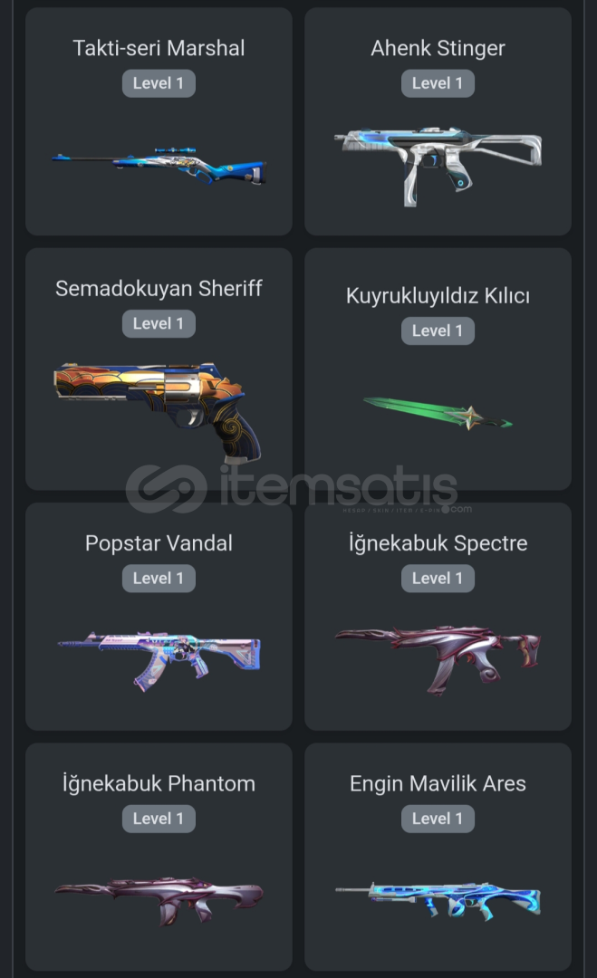Click Level 1 badge under Engin Mavilik Ares
Image resolution: width=597 pixels, height=978 pixels.
pos(438,819)
